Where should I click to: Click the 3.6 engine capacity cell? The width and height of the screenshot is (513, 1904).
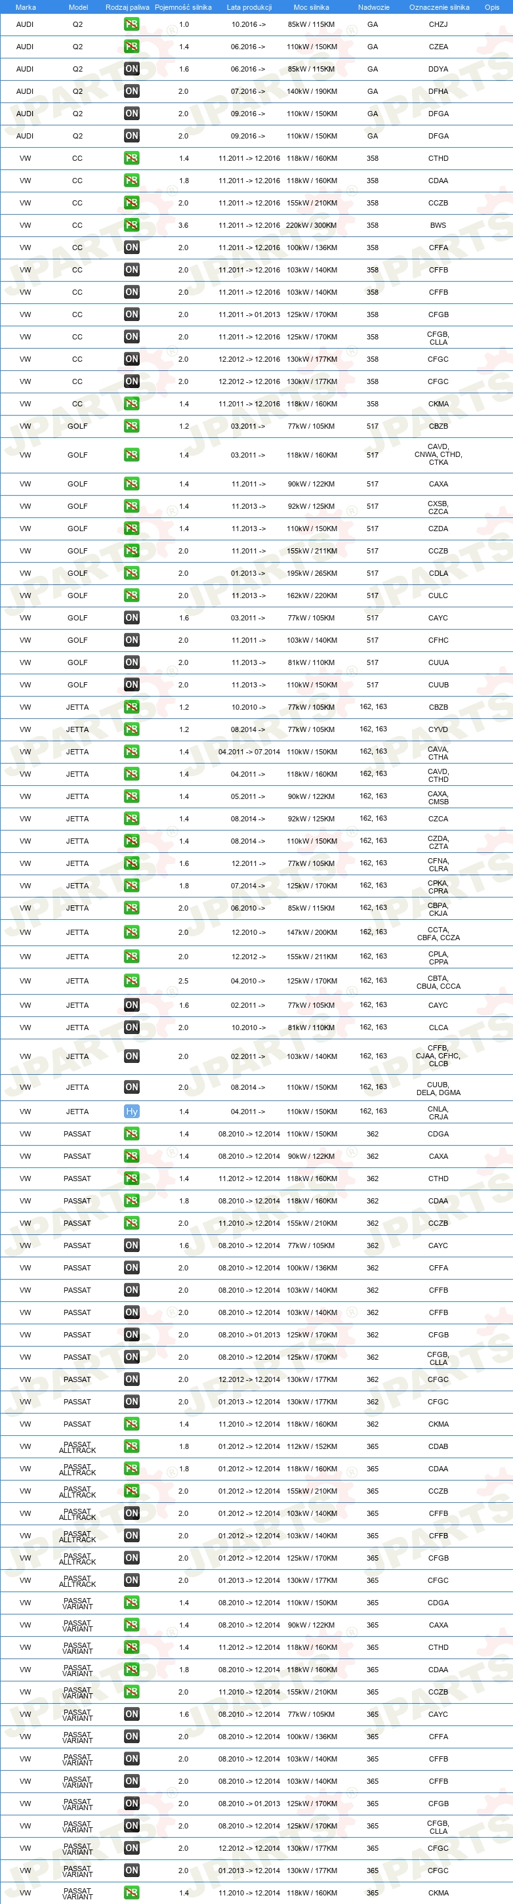(x=183, y=225)
